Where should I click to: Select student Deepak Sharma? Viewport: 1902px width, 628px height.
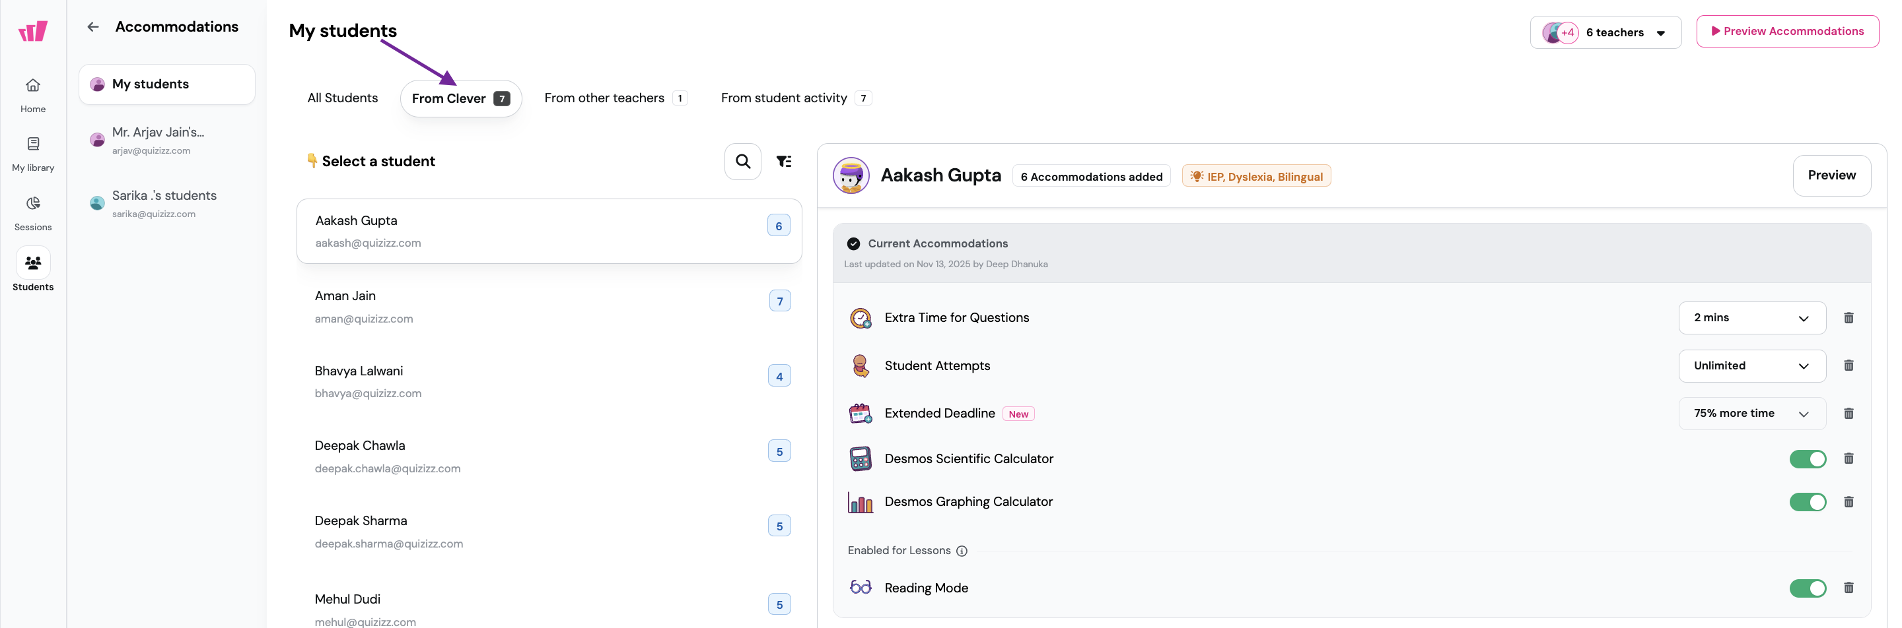(549, 532)
